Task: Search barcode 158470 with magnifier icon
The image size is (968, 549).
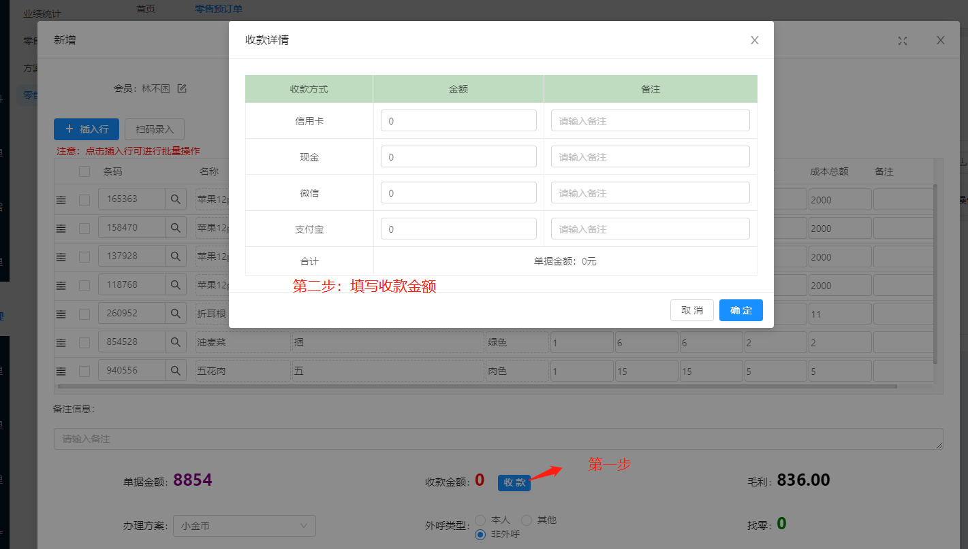Action: click(176, 228)
